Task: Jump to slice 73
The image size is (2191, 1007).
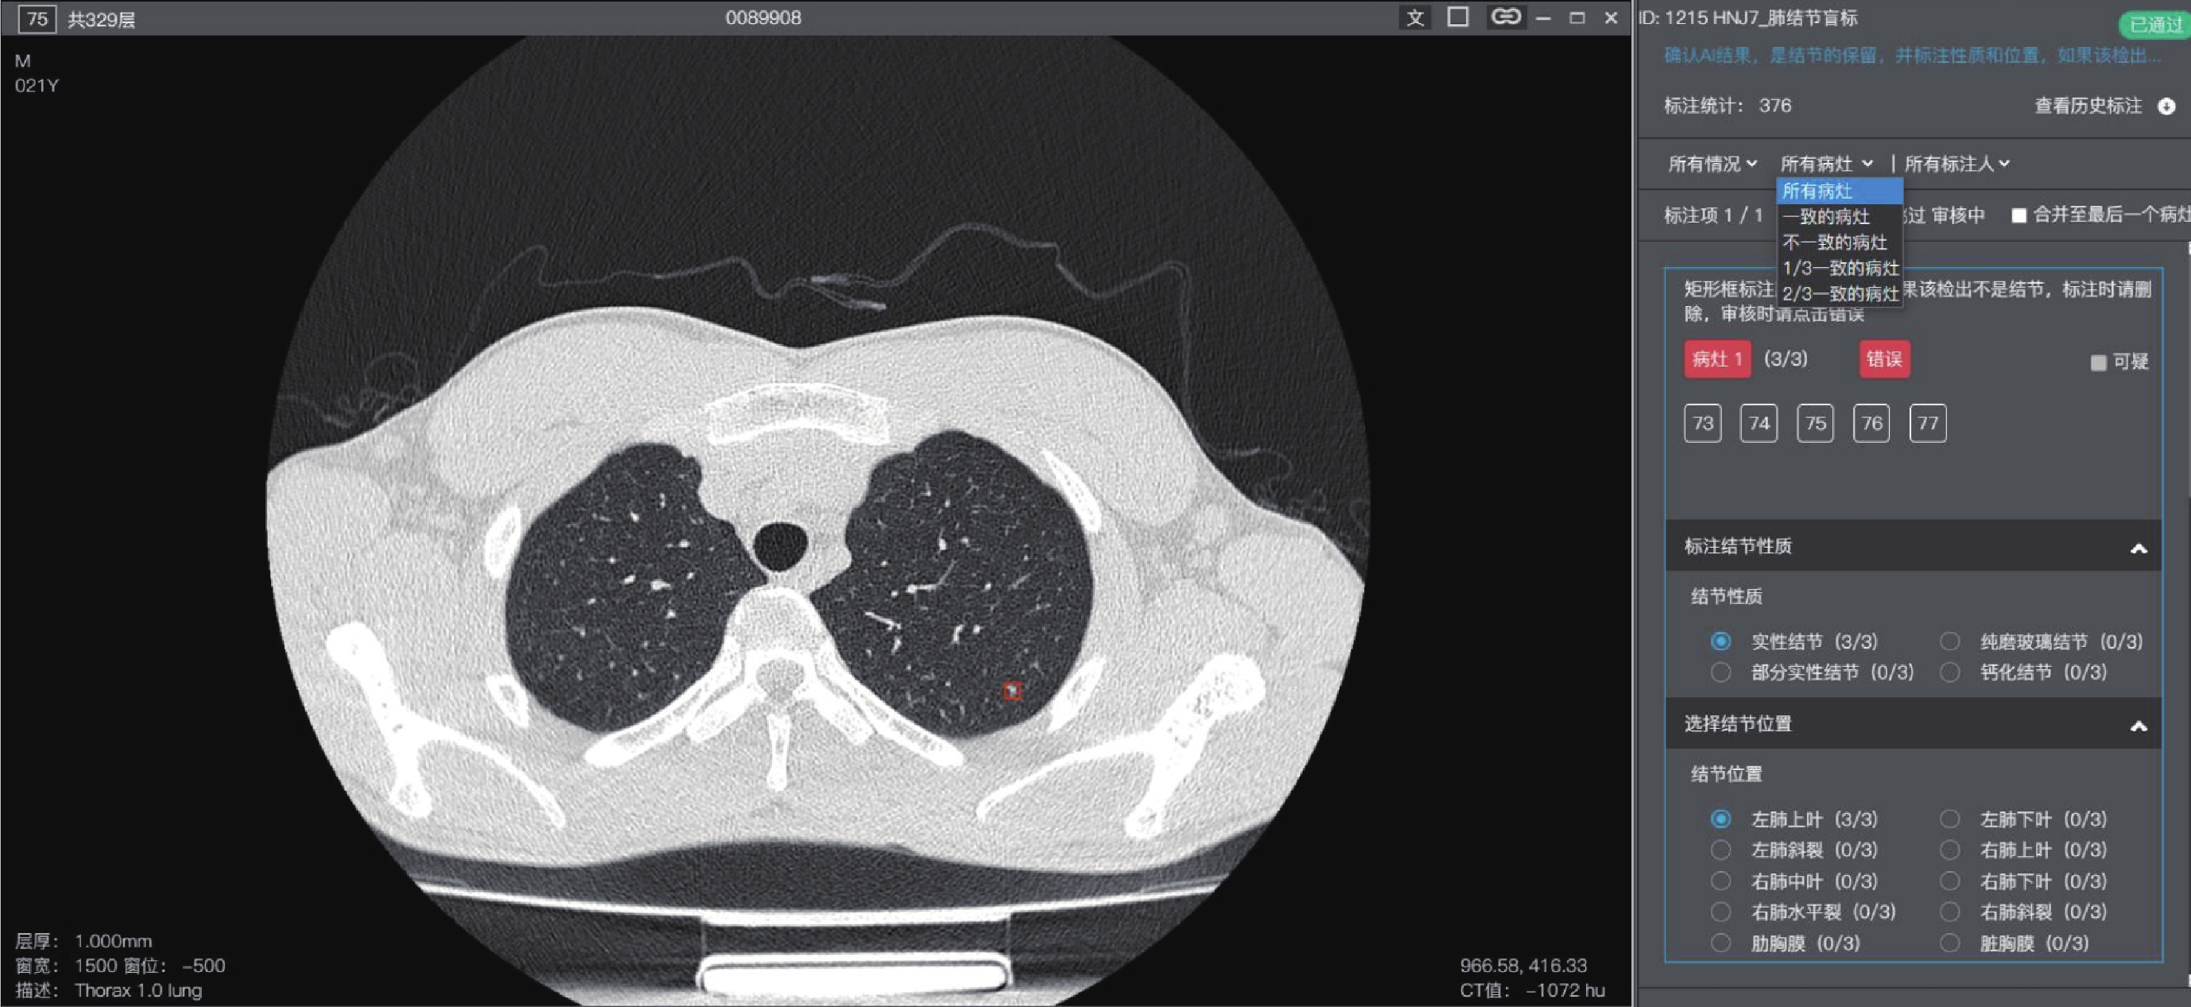Action: [1703, 424]
